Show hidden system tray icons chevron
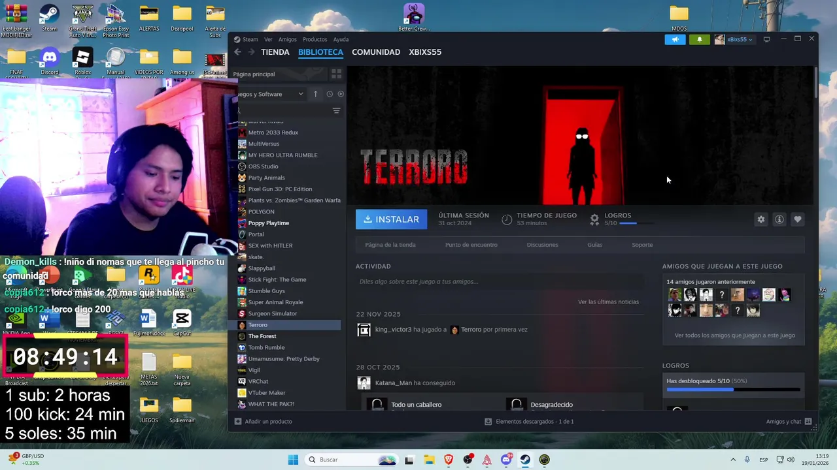The image size is (837, 470). 732,460
